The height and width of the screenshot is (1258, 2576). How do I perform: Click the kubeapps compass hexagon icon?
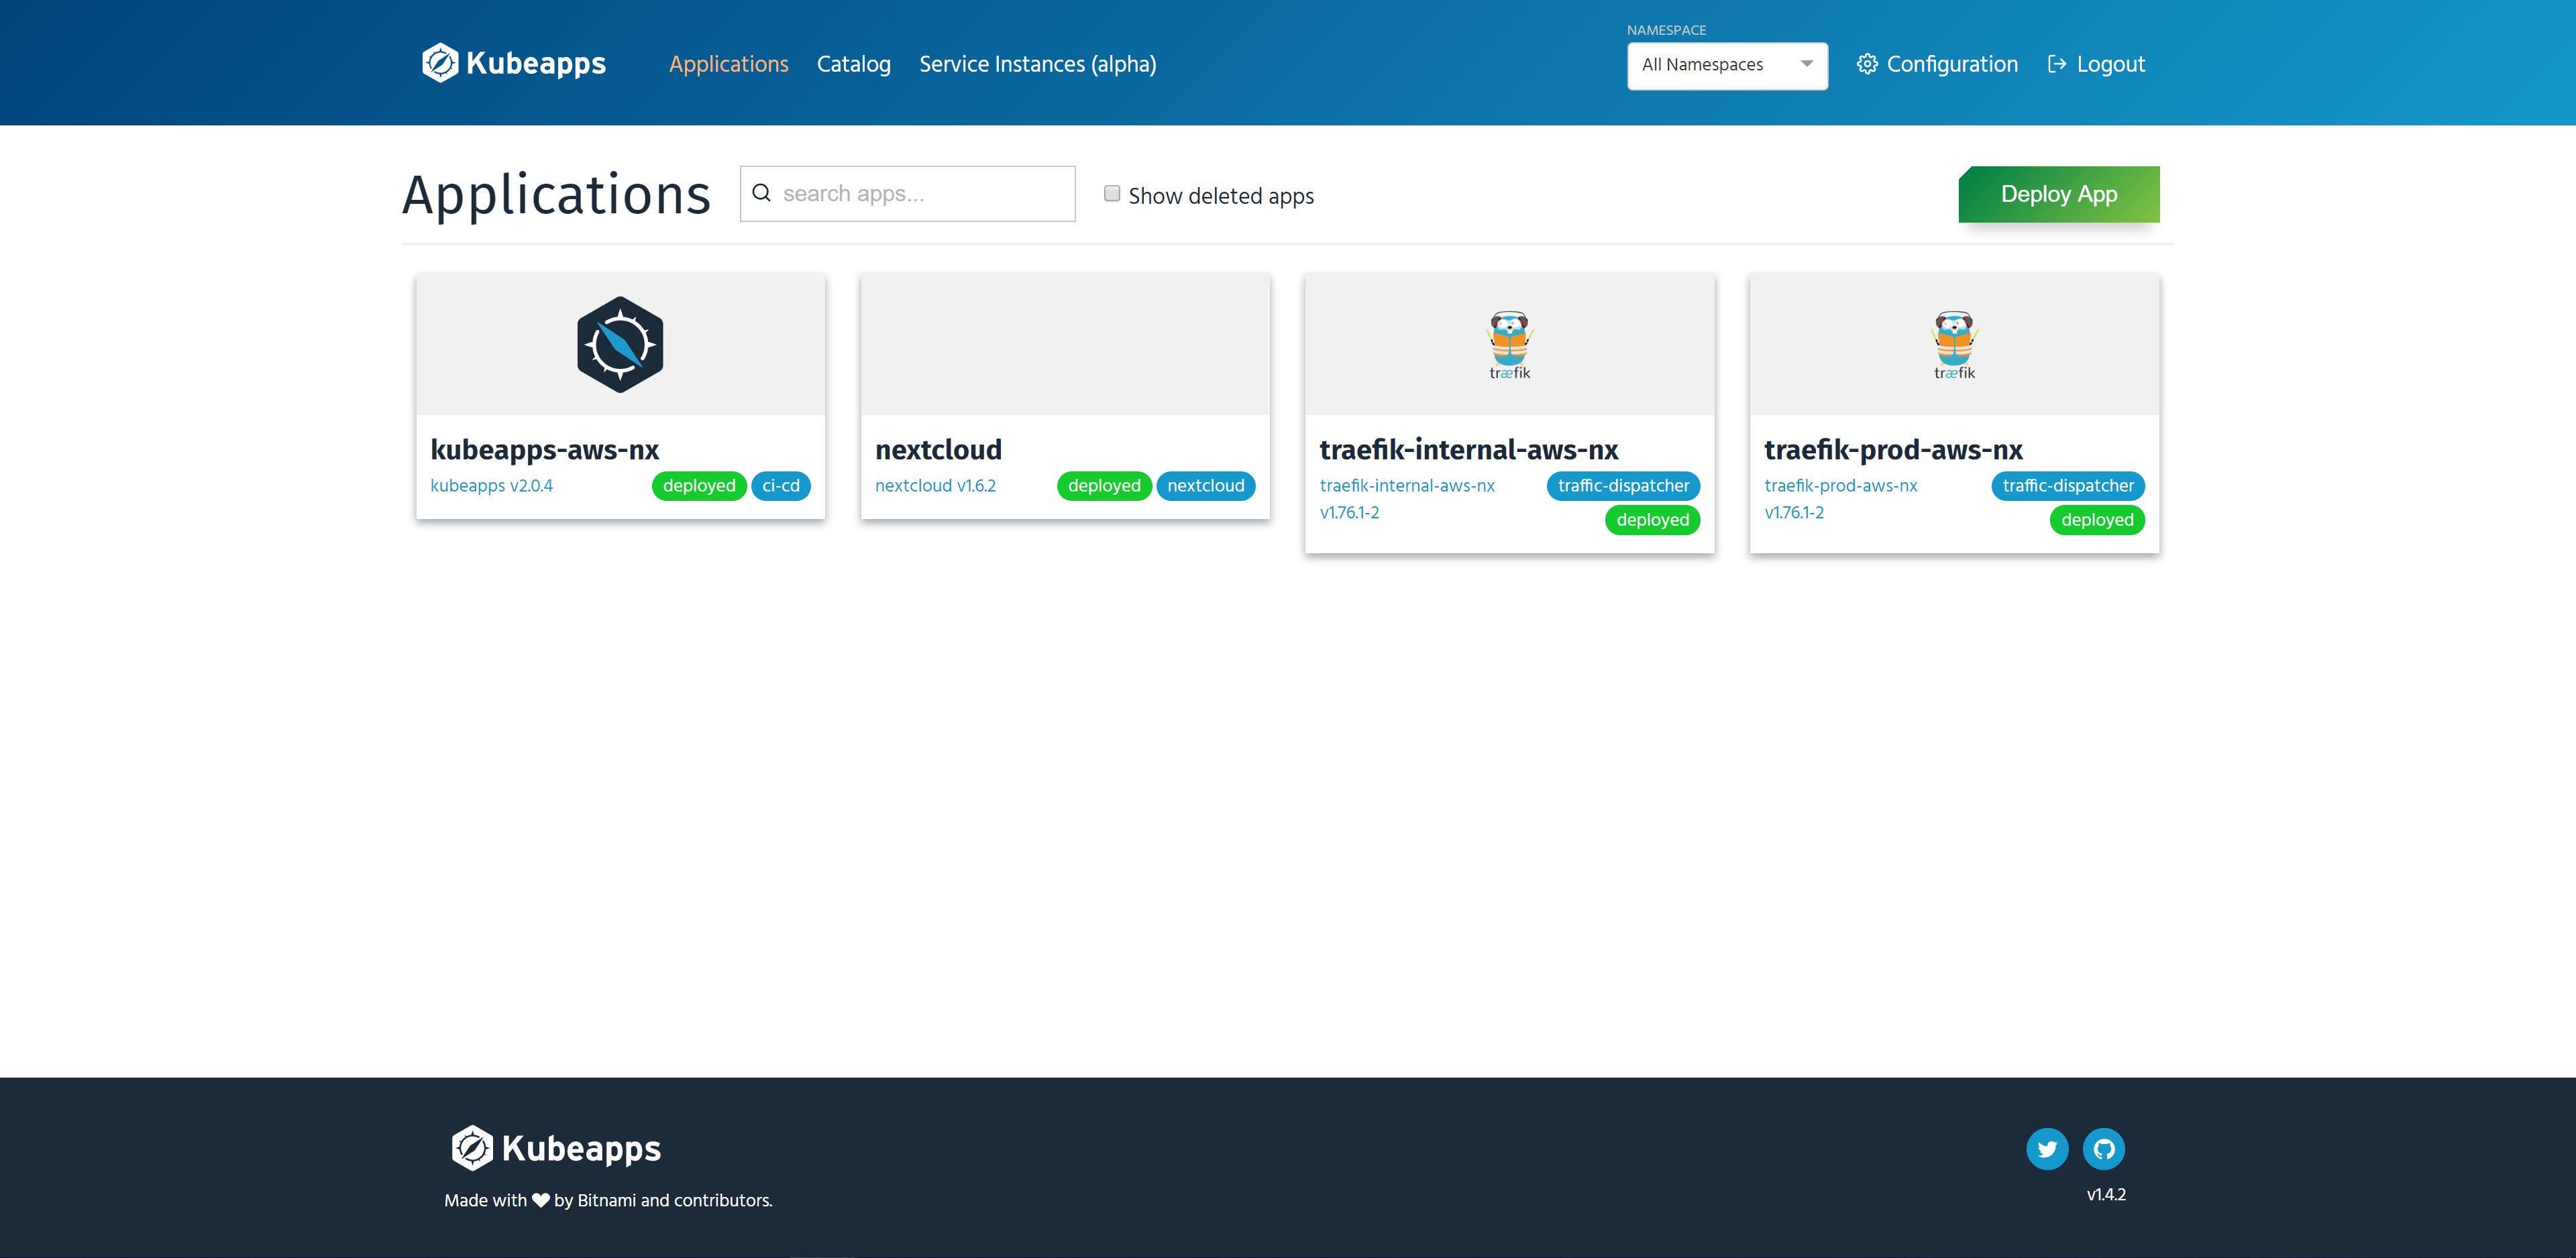(620, 344)
